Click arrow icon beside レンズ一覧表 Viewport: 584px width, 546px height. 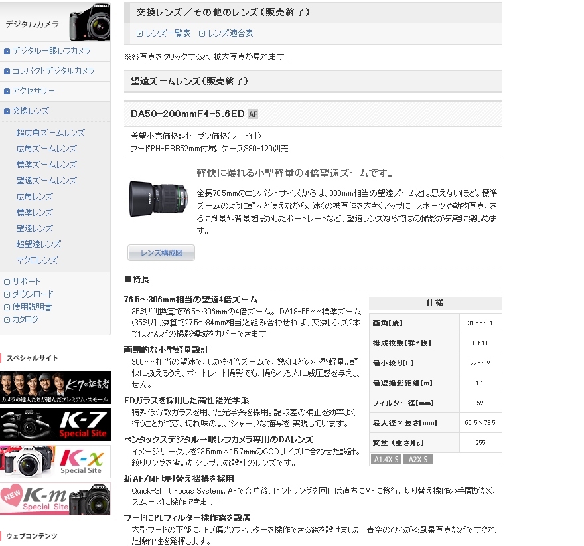click(x=139, y=33)
